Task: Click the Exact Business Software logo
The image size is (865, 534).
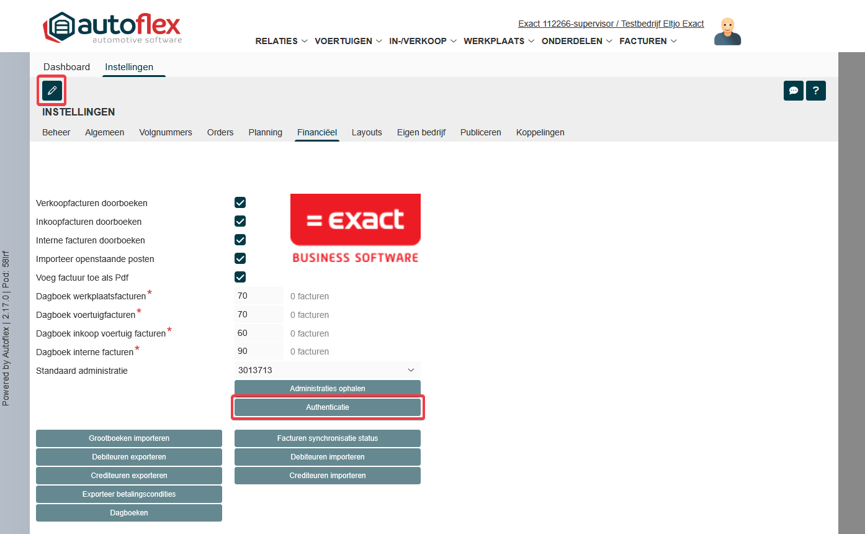Action: pos(355,229)
